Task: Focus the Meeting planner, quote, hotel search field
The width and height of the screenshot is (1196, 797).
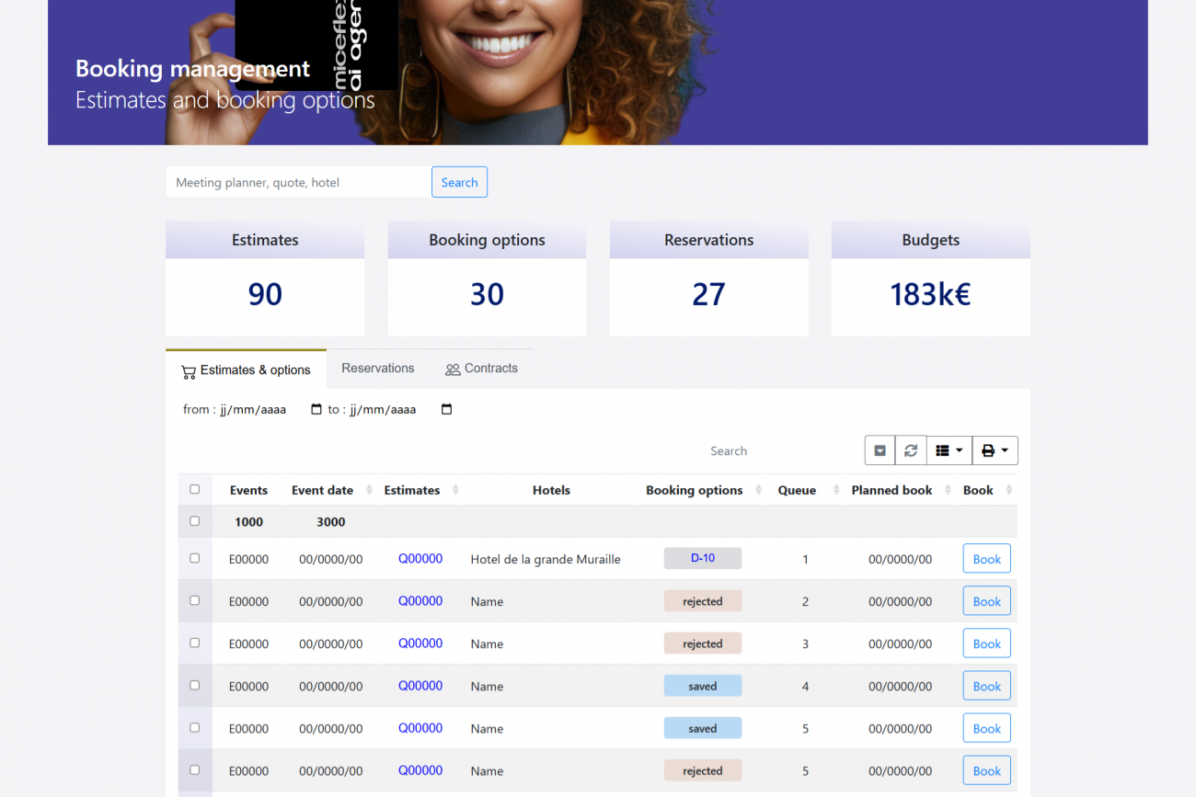Action: pyautogui.click(x=298, y=182)
